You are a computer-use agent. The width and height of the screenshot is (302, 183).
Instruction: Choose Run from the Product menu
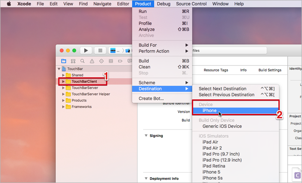click(x=162, y=12)
